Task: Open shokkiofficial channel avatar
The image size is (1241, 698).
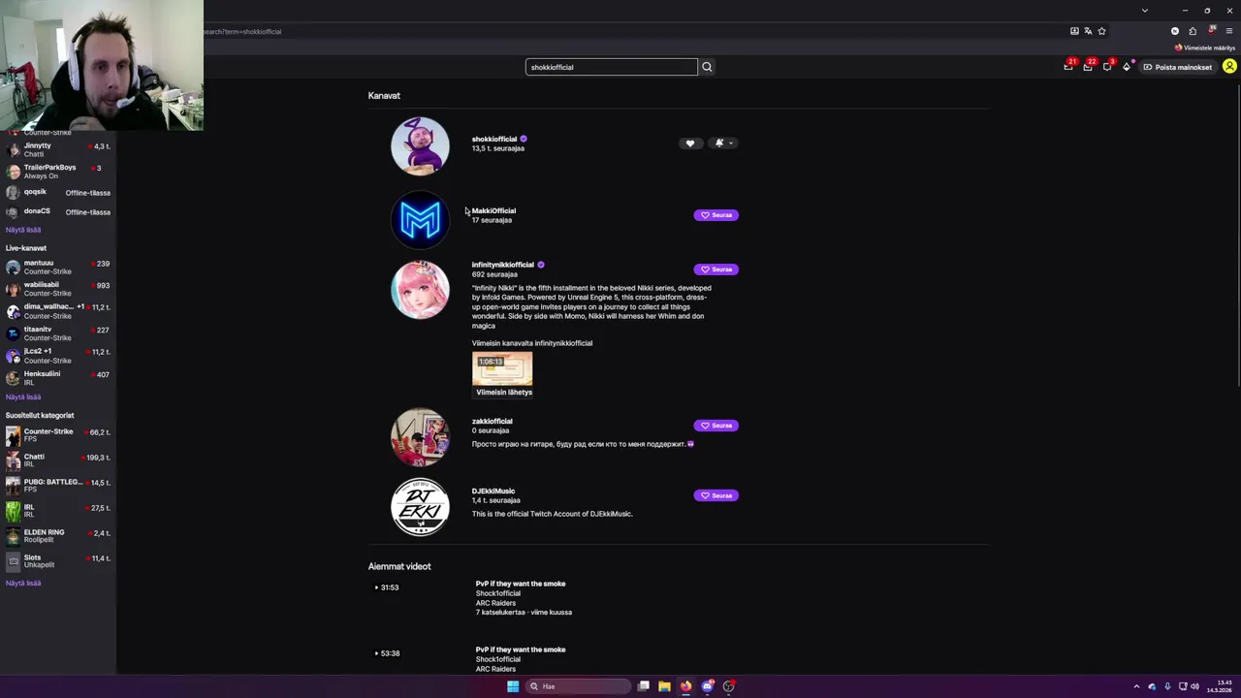Action: pyautogui.click(x=420, y=146)
